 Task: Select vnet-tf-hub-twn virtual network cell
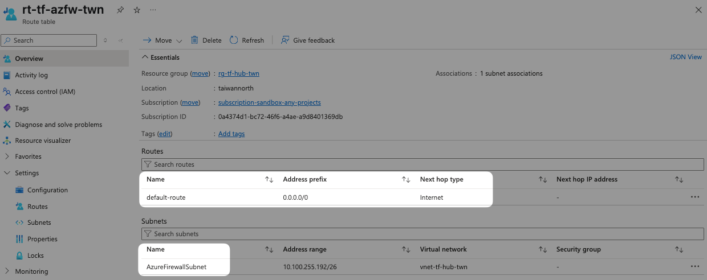tap(444, 266)
